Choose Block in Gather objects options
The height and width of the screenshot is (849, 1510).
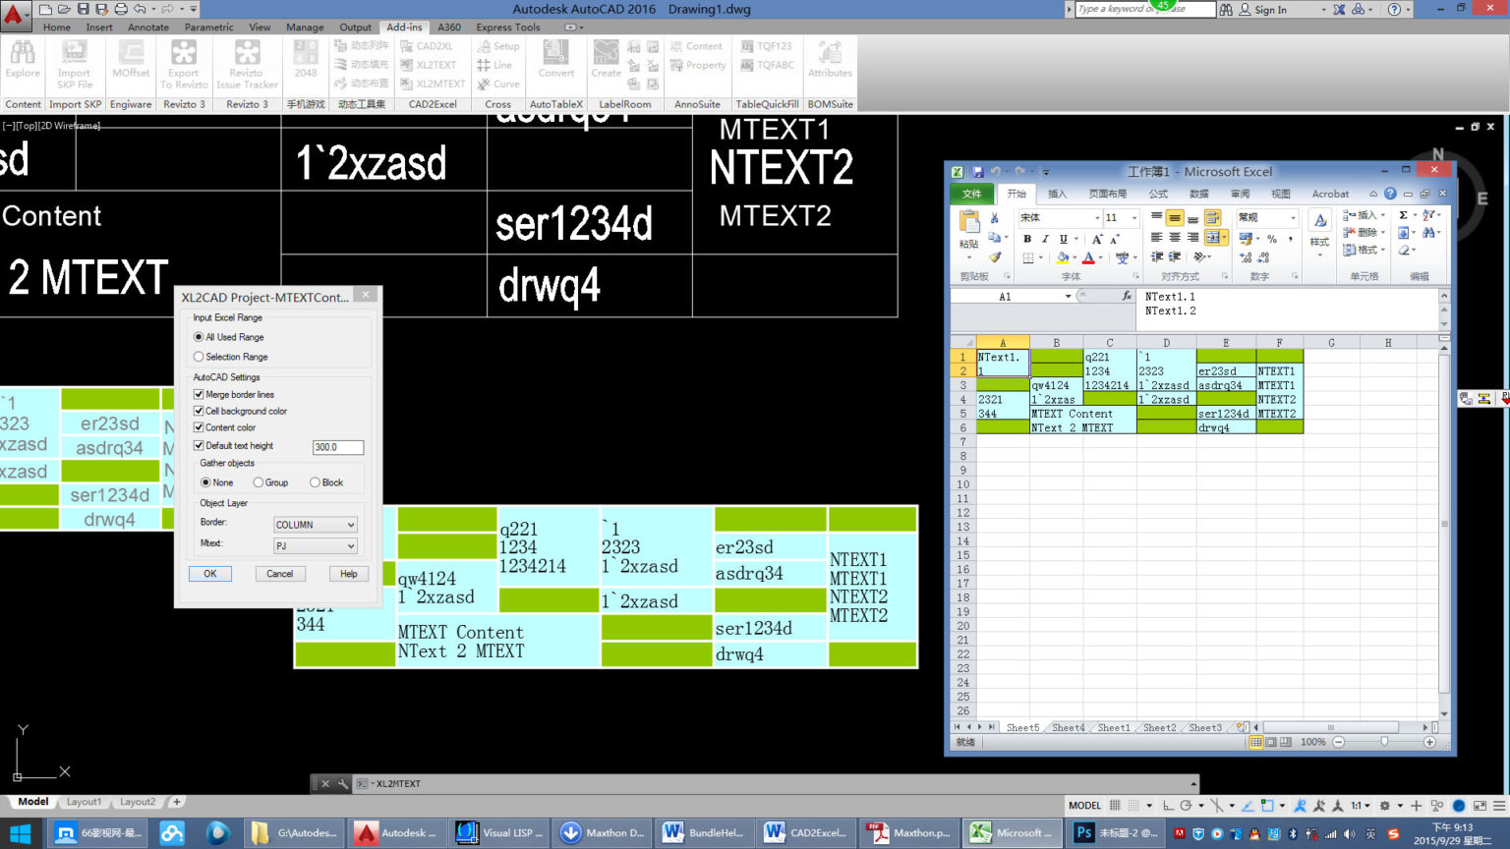tap(313, 482)
